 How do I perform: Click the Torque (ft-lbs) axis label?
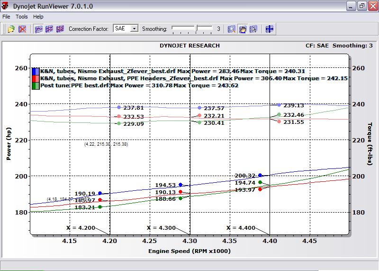point(370,144)
